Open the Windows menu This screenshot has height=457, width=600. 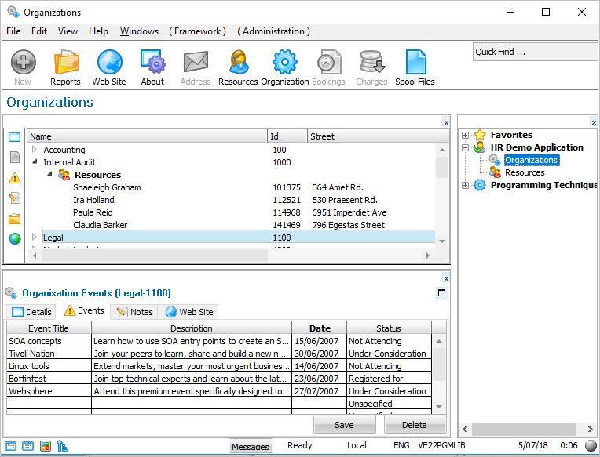tap(139, 31)
